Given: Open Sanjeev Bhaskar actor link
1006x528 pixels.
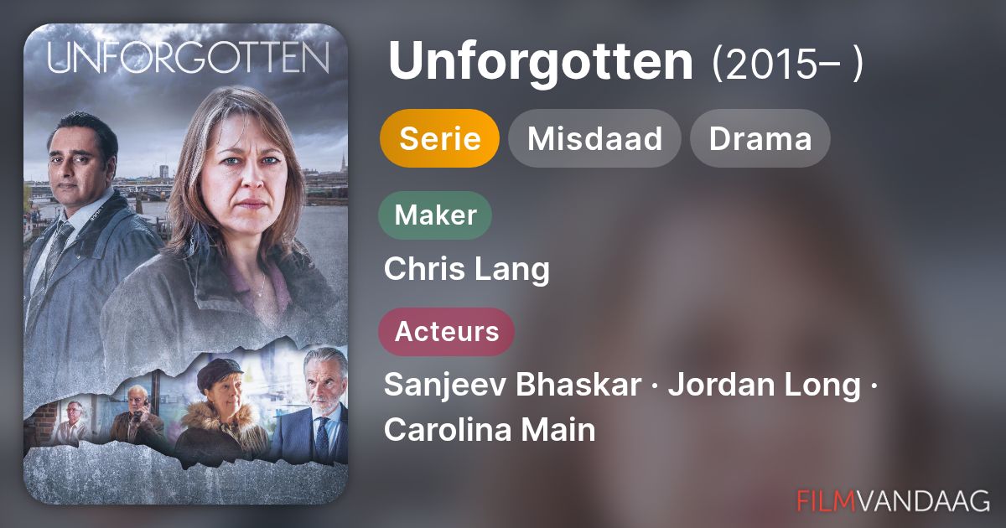Looking at the screenshot, I should tap(512, 386).
